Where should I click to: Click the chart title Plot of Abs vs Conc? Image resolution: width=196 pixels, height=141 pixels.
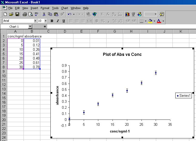tap(122, 54)
